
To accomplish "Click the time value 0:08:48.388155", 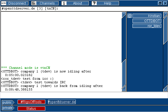I will (19, 89).
